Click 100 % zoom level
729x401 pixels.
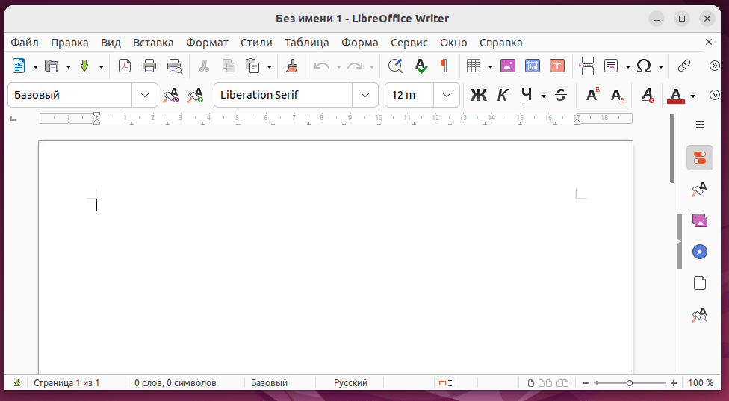coord(701,383)
